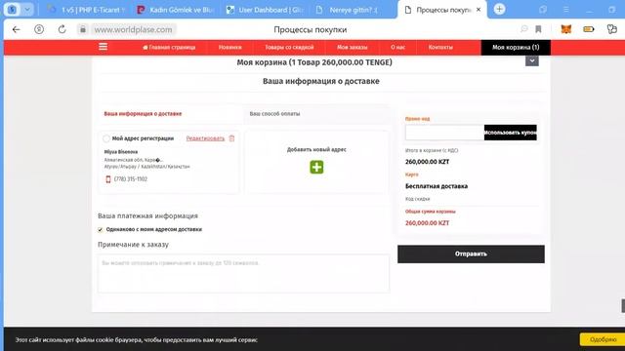Open the tab list dropdown arrow
625x351 pixels.
coord(27,10)
